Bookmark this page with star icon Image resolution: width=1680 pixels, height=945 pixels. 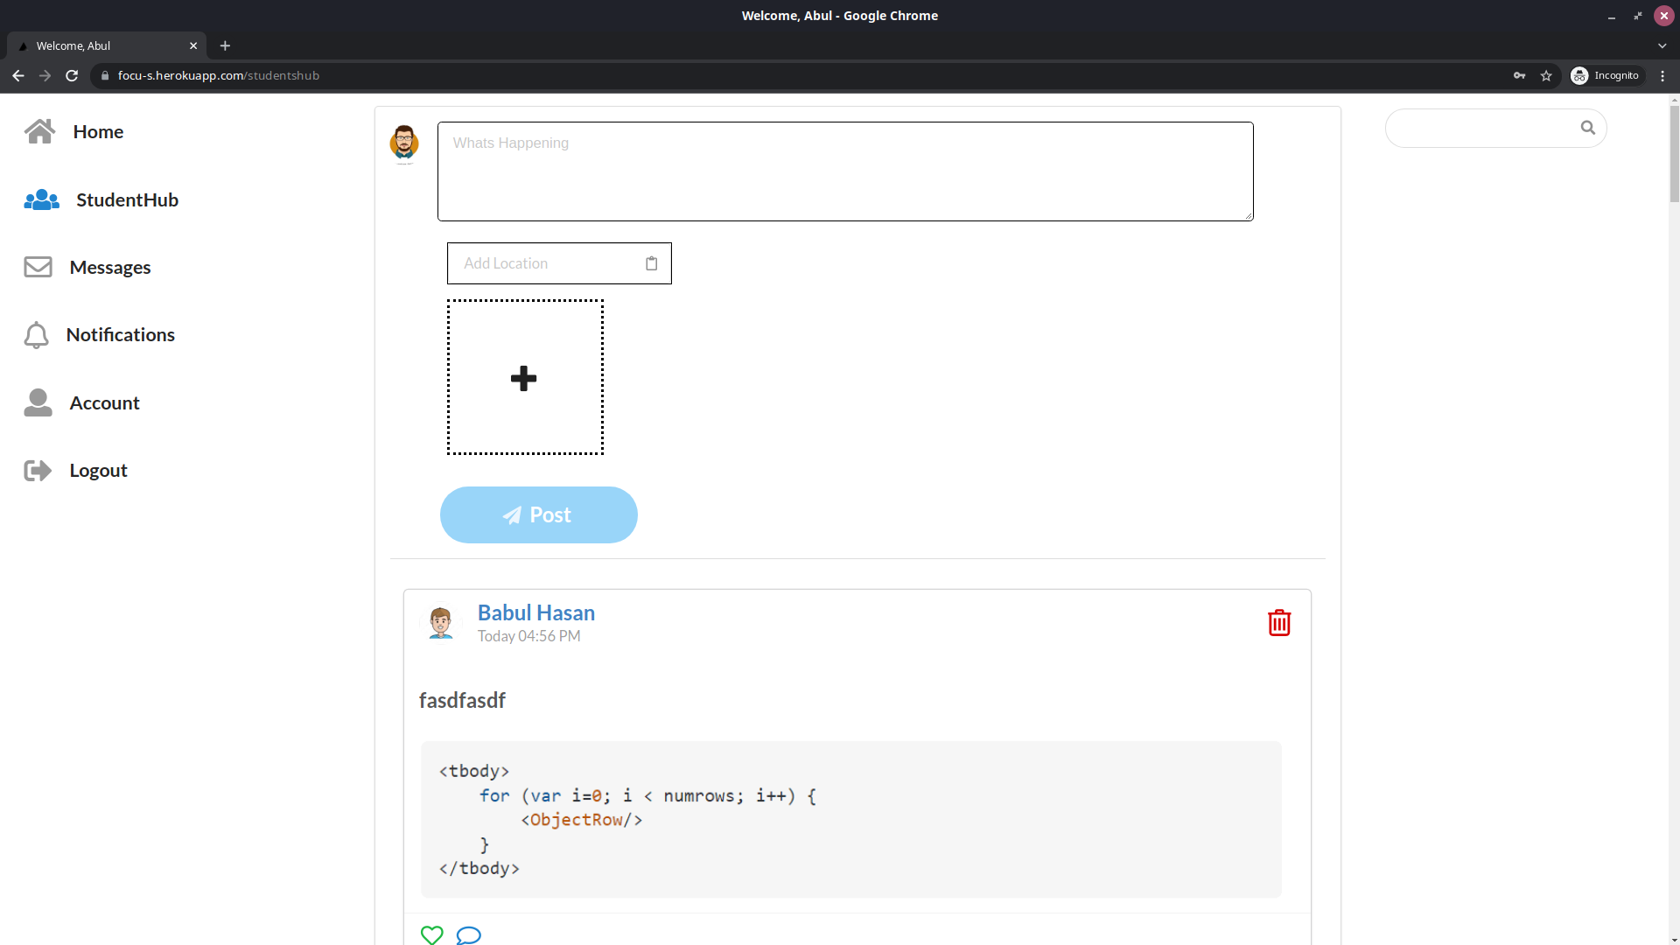[x=1546, y=76]
